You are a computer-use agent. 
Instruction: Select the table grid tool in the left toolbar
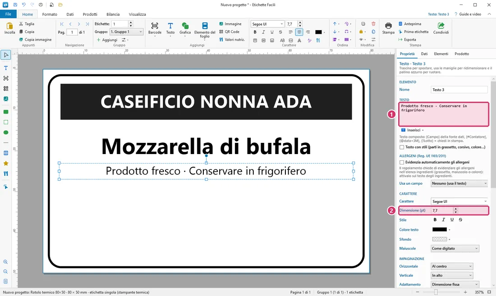(6, 153)
